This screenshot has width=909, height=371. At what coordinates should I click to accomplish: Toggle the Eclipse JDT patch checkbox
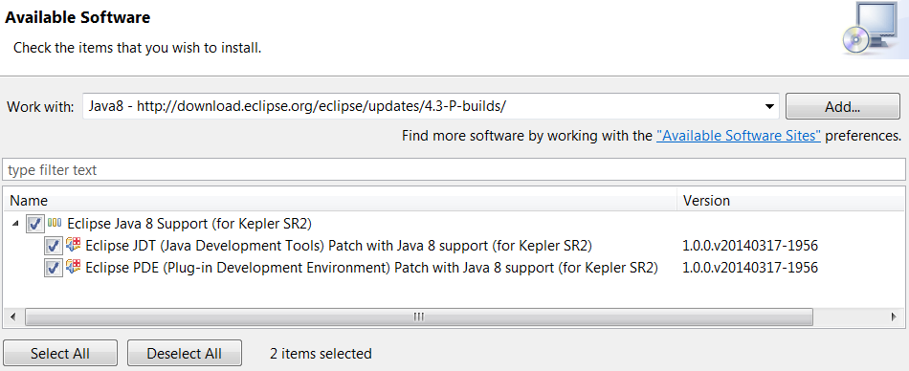[54, 246]
